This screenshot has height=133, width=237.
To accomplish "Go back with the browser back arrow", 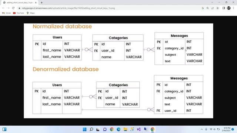I will click(3, 8).
